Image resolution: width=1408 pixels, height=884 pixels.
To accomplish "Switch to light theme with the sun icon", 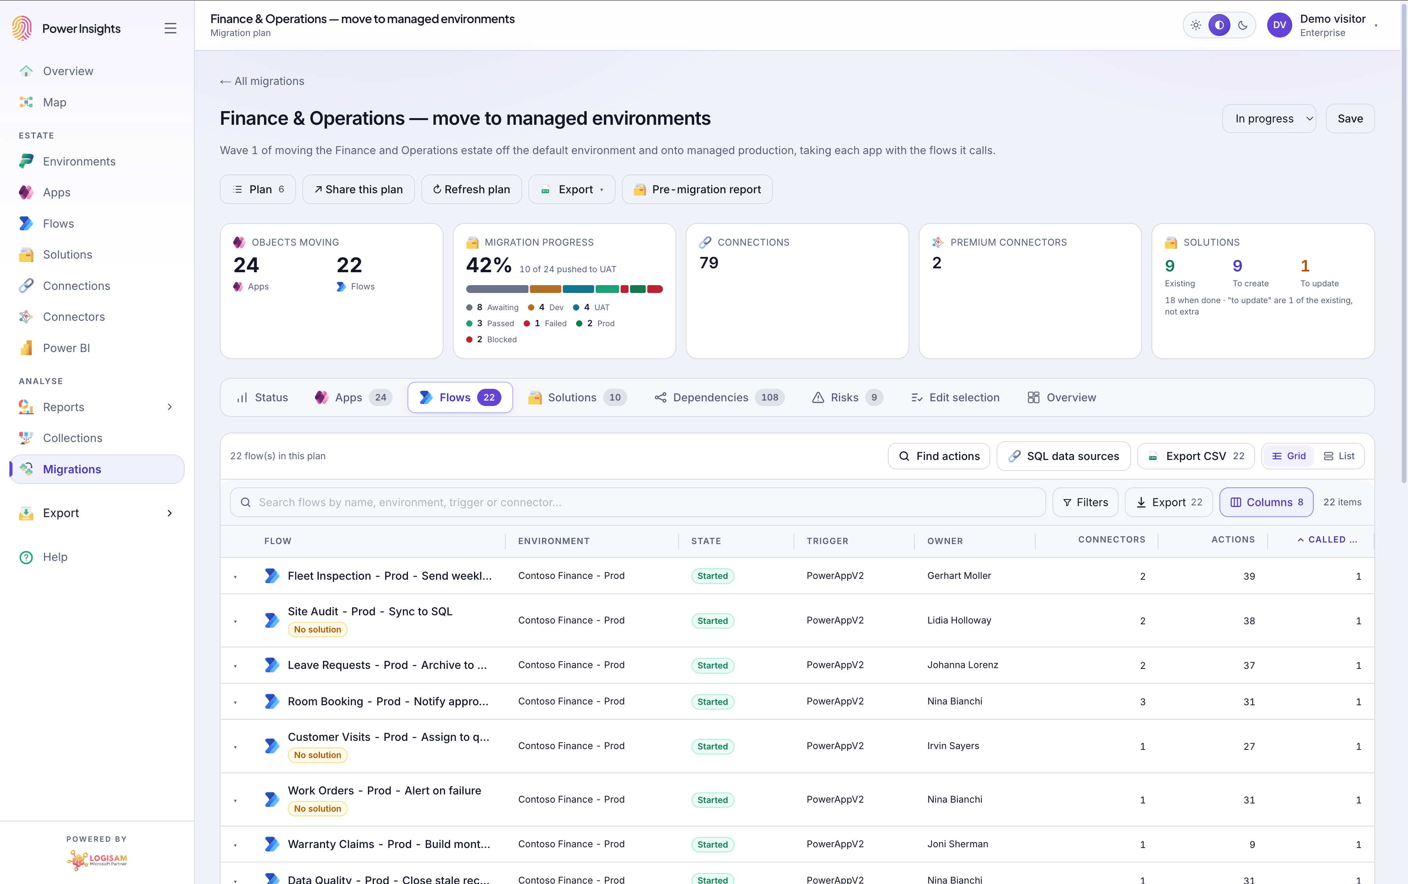I will (1196, 25).
